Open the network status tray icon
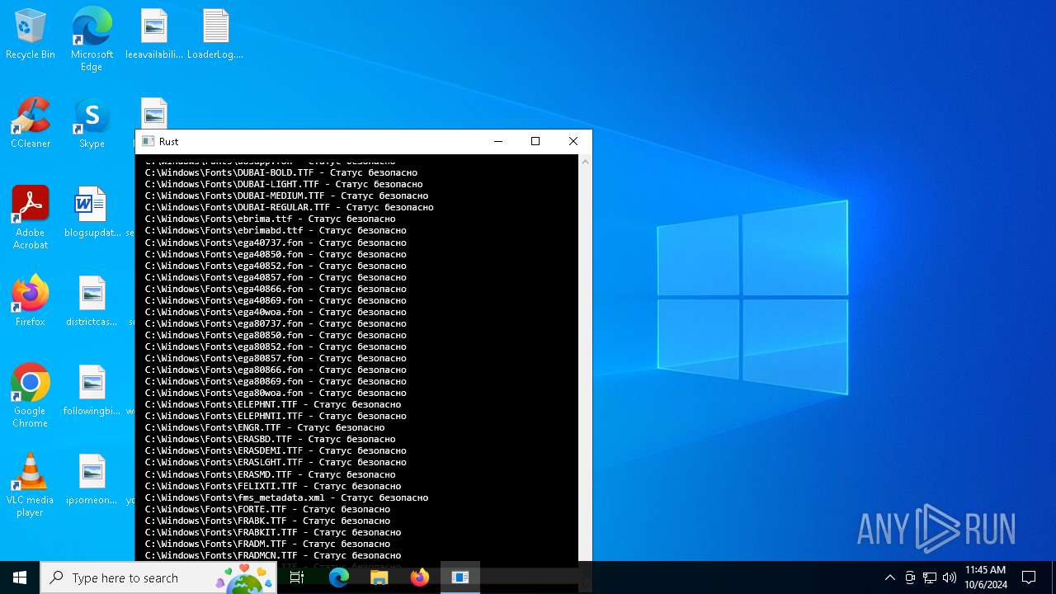This screenshot has height=594, width=1056. pos(930,577)
